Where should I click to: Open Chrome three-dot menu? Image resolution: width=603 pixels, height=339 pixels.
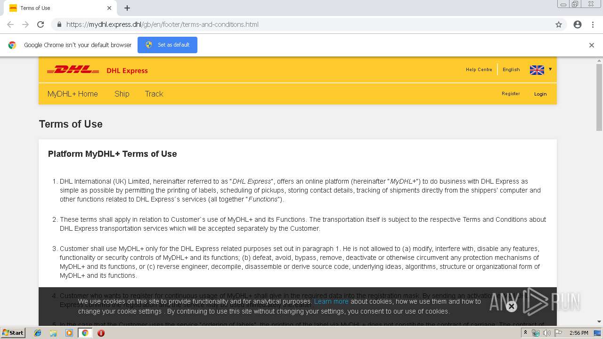pyautogui.click(x=593, y=24)
